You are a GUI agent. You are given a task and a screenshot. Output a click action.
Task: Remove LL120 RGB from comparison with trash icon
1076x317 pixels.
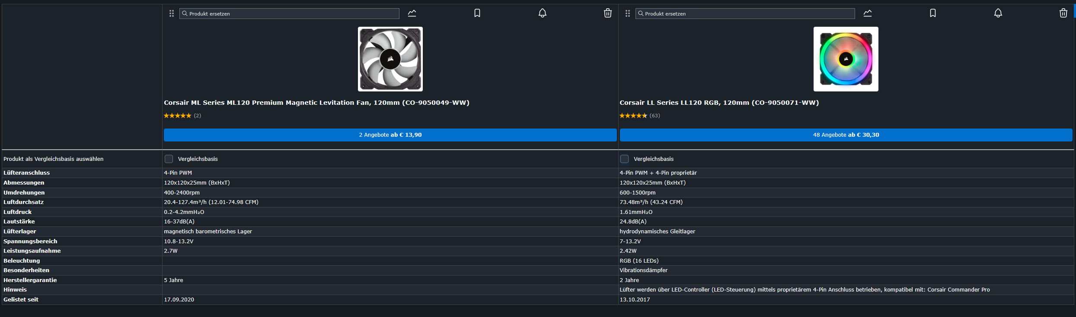tap(1063, 13)
